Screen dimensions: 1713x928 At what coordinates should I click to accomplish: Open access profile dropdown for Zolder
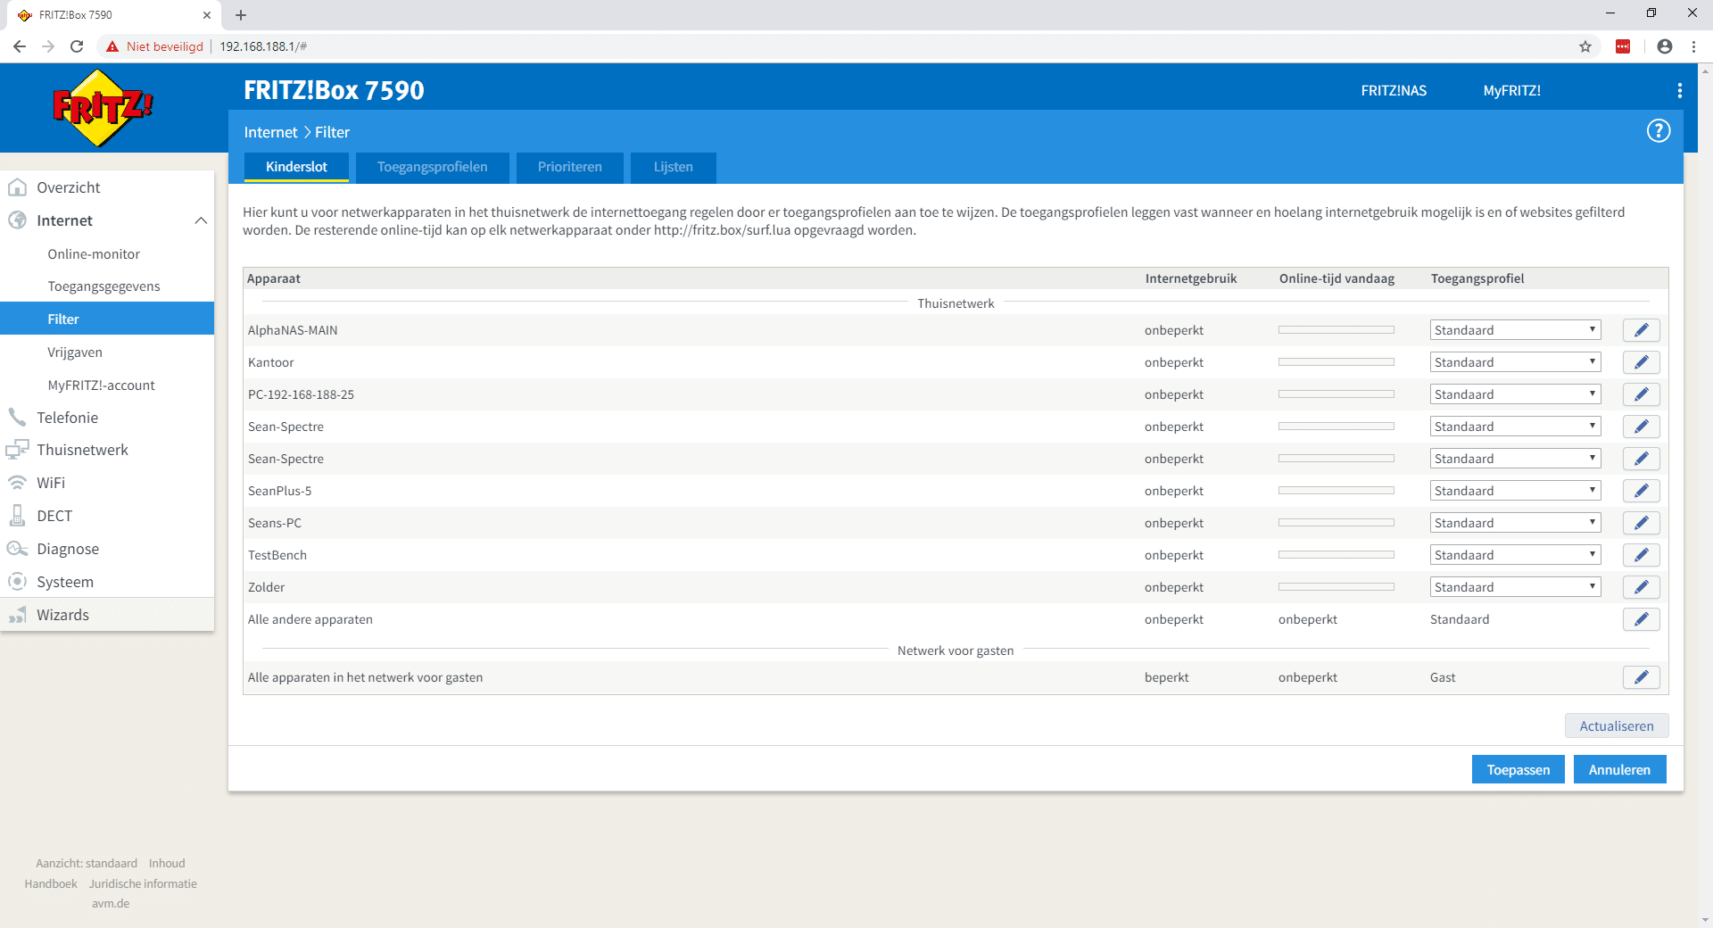1515,587
